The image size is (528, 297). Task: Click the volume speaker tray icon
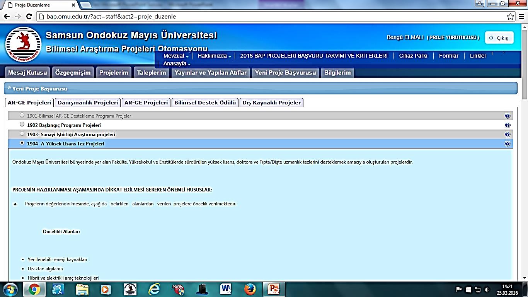point(487,289)
